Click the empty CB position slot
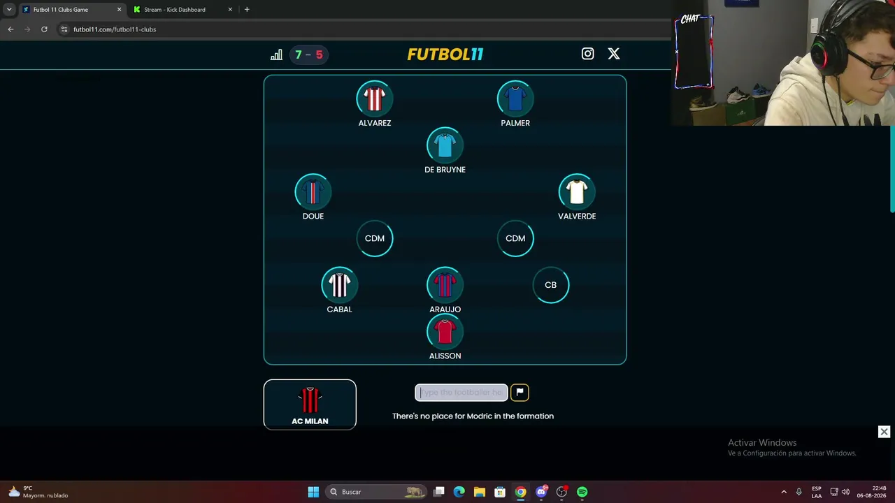The image size is (895, 503). (551, 285)
